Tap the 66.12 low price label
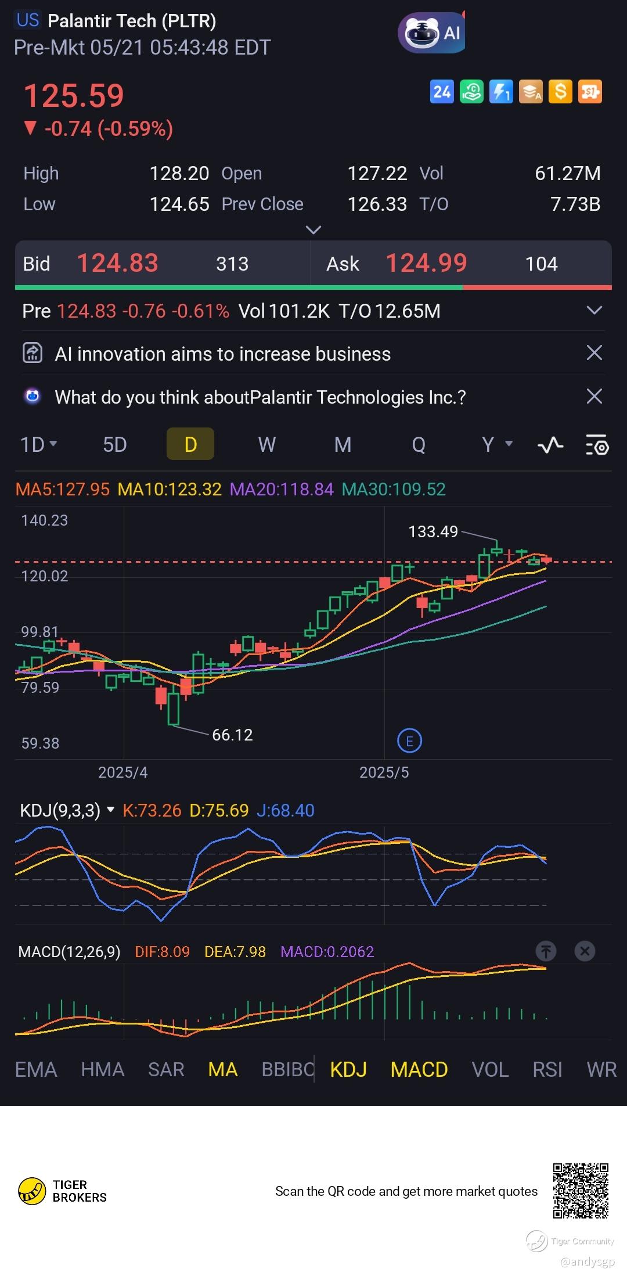Viewport: 627px width, 1276px height. pos(232,735)
